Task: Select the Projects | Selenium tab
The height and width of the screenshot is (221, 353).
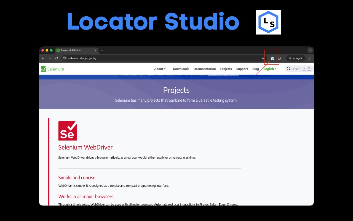Action: (76, 50)
